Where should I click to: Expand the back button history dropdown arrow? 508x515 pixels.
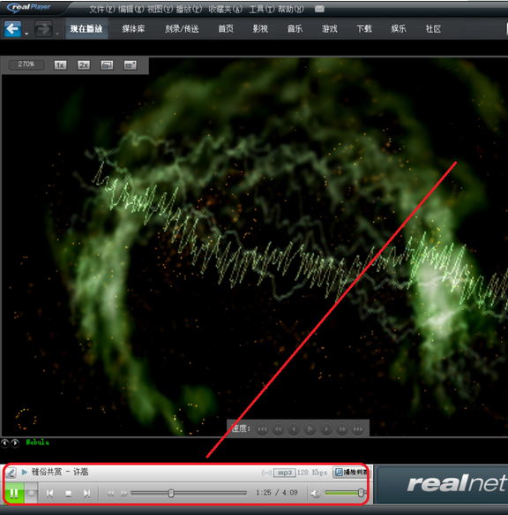click(26, 34)
